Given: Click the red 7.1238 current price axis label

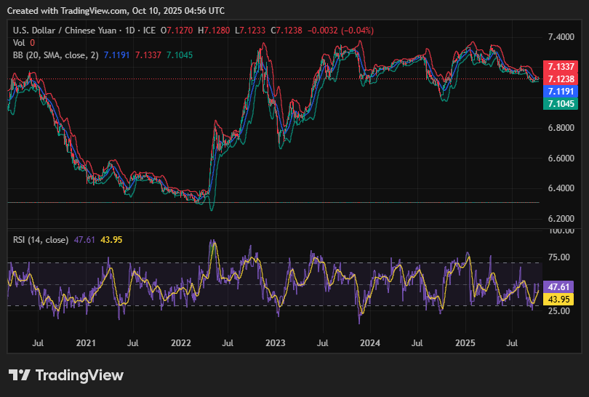Looking at the screenshot, I should [560, 79].
